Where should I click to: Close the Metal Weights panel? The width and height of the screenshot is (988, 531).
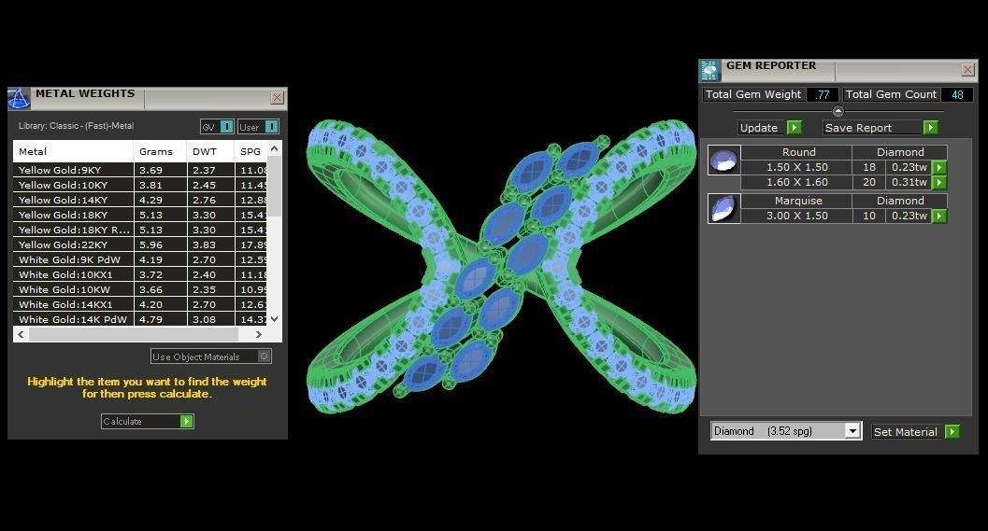(277, 97)
